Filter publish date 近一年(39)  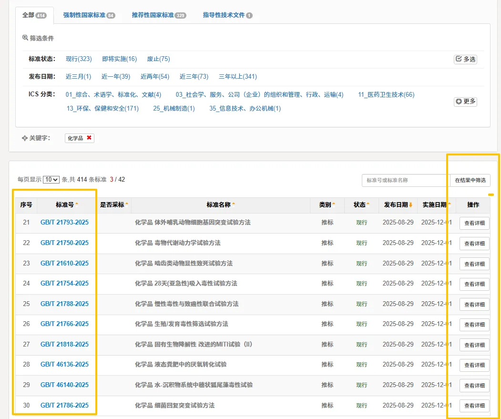116,76
